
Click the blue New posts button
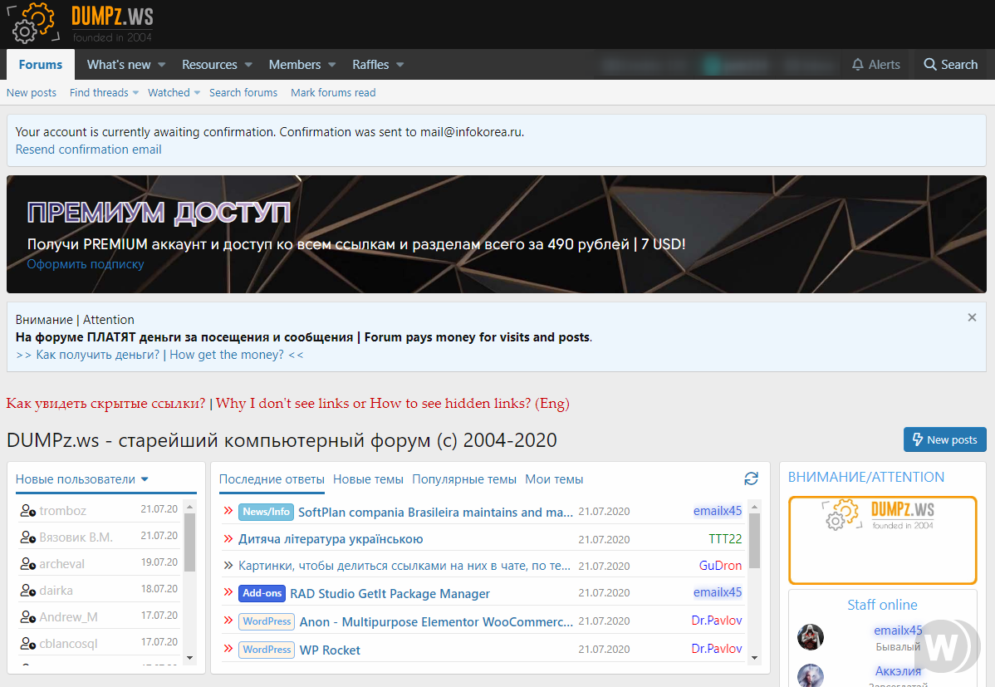(x=945, y=439)
